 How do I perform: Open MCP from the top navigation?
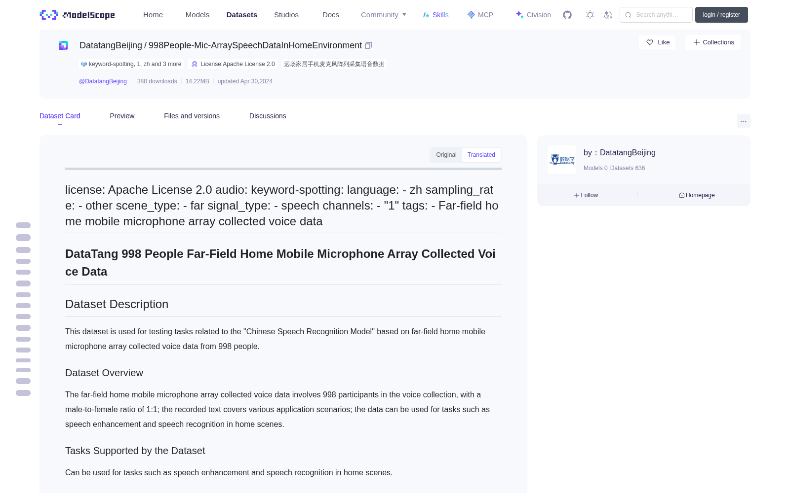480,15
